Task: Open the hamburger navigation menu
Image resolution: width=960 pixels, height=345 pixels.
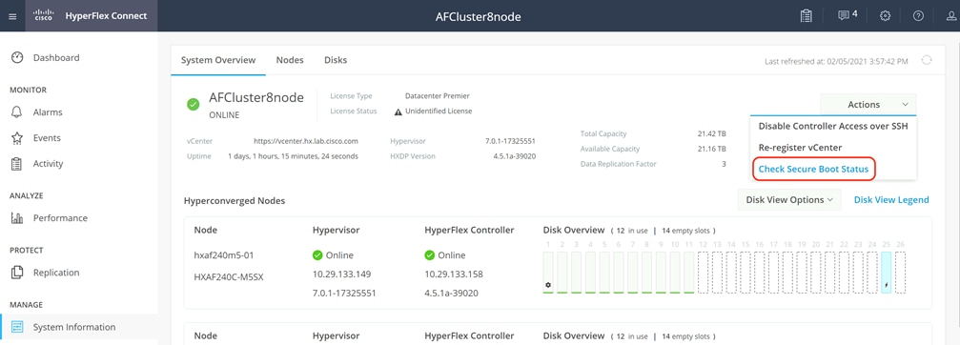Action: 12,16
